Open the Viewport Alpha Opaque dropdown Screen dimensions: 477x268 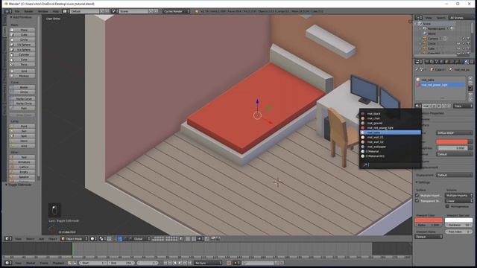pos(429,237)
